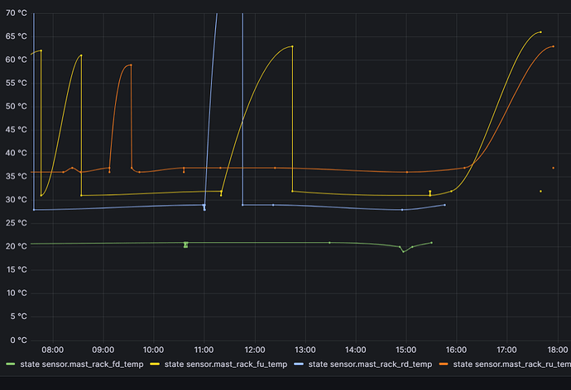Click the 16:00 time axis label
The height and width of the screenshot is (390, 571).
coord(456,350)
